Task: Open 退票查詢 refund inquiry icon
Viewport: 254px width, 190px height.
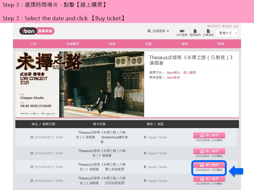Action: (x=195, y=31)
